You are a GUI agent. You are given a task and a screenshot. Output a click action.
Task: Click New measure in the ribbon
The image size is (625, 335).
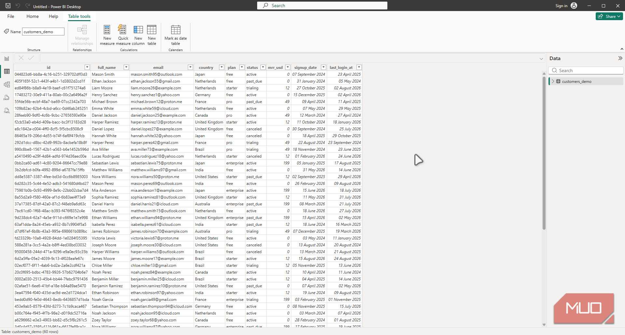(x=107, y=35)
